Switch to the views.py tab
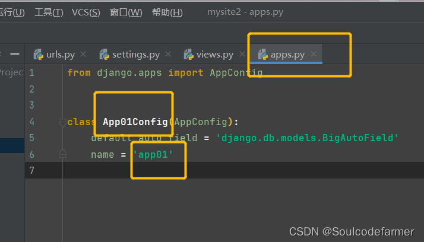The image size is (424, 242). (215, 55)
